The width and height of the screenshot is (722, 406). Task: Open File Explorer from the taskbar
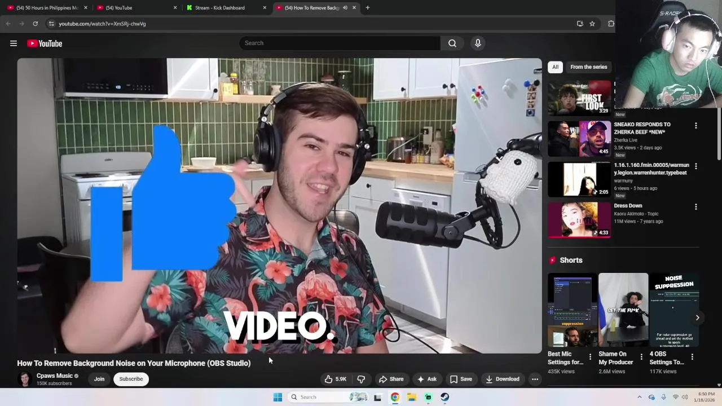[412, 397]
